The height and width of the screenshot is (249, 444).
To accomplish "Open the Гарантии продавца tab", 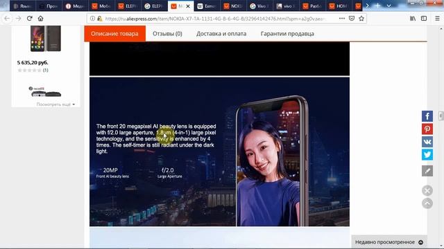I will tap(287, 34).
